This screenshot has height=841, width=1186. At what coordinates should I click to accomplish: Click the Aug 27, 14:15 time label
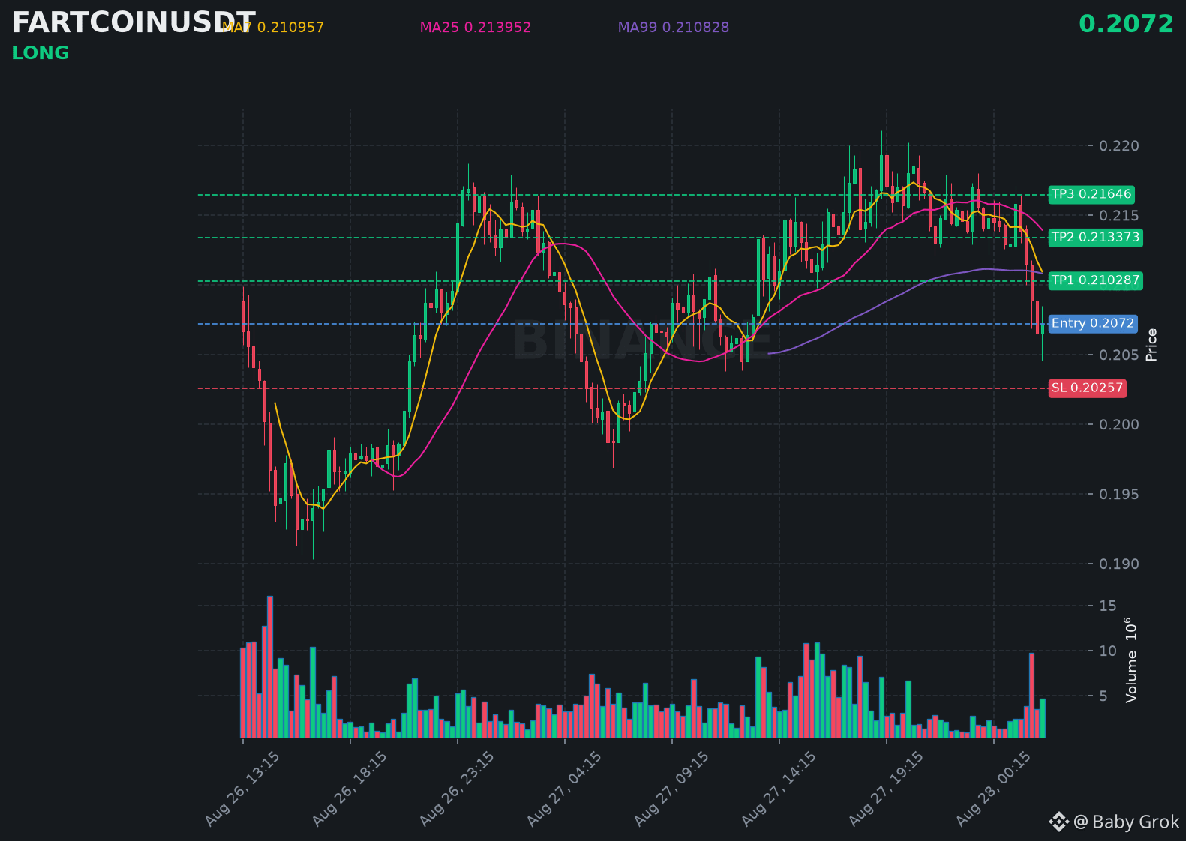779,789
